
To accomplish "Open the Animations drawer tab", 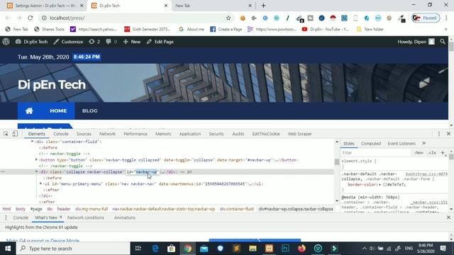I will 125,217.
